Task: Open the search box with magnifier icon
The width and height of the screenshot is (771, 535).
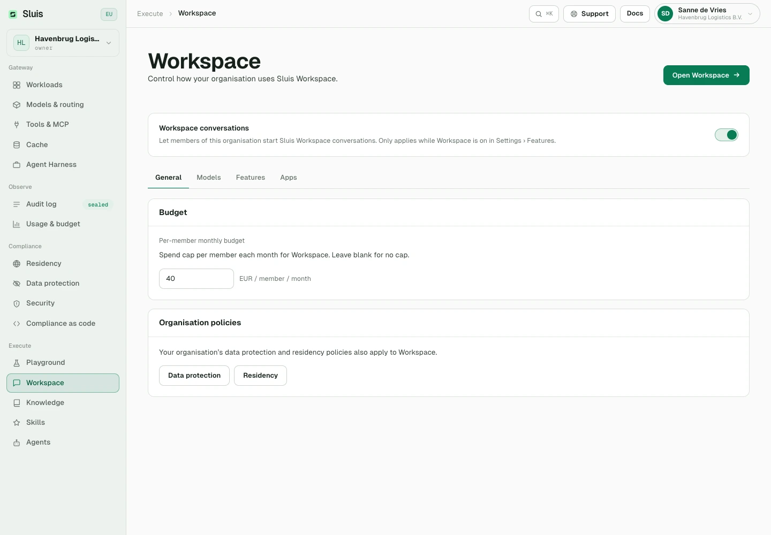Action: click(x=544, y=14)
